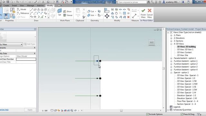Collapse the 4: 3D Views tree node
Screen dimensions: 206x116
pos(171,44)
